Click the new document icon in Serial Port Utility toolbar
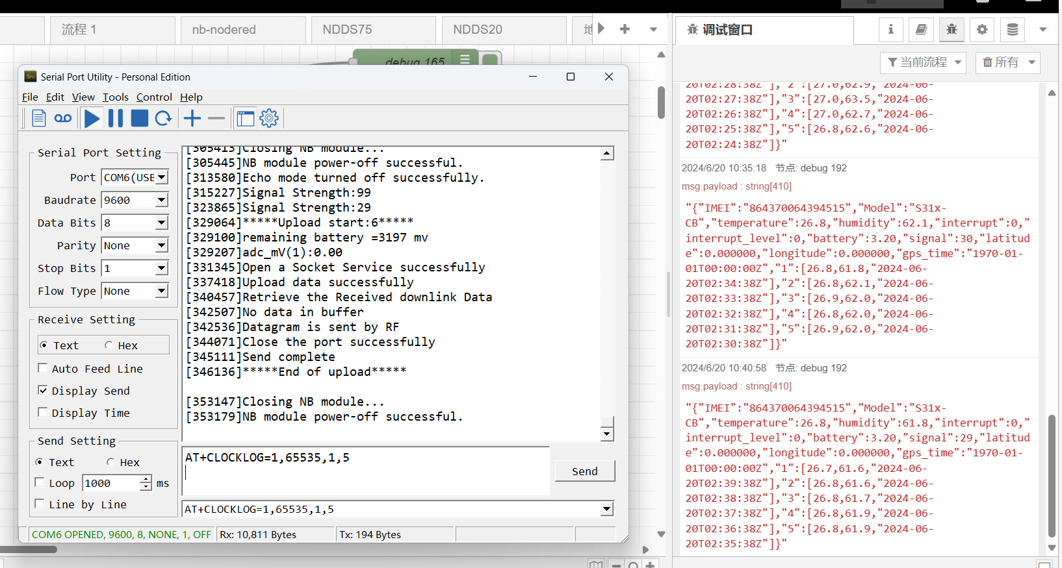The height and width of the screenshot is (568, 1062). click(x=38, y=118)
